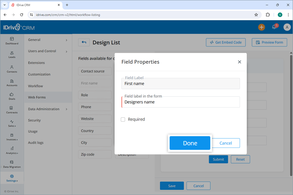Enable the Required checkbox

point(123,119)
